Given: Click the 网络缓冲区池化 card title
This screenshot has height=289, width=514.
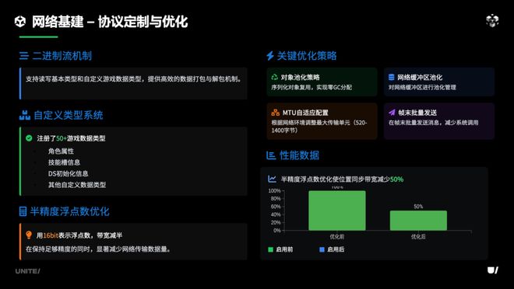Looking at the screenshot, I should pos(420,77).
